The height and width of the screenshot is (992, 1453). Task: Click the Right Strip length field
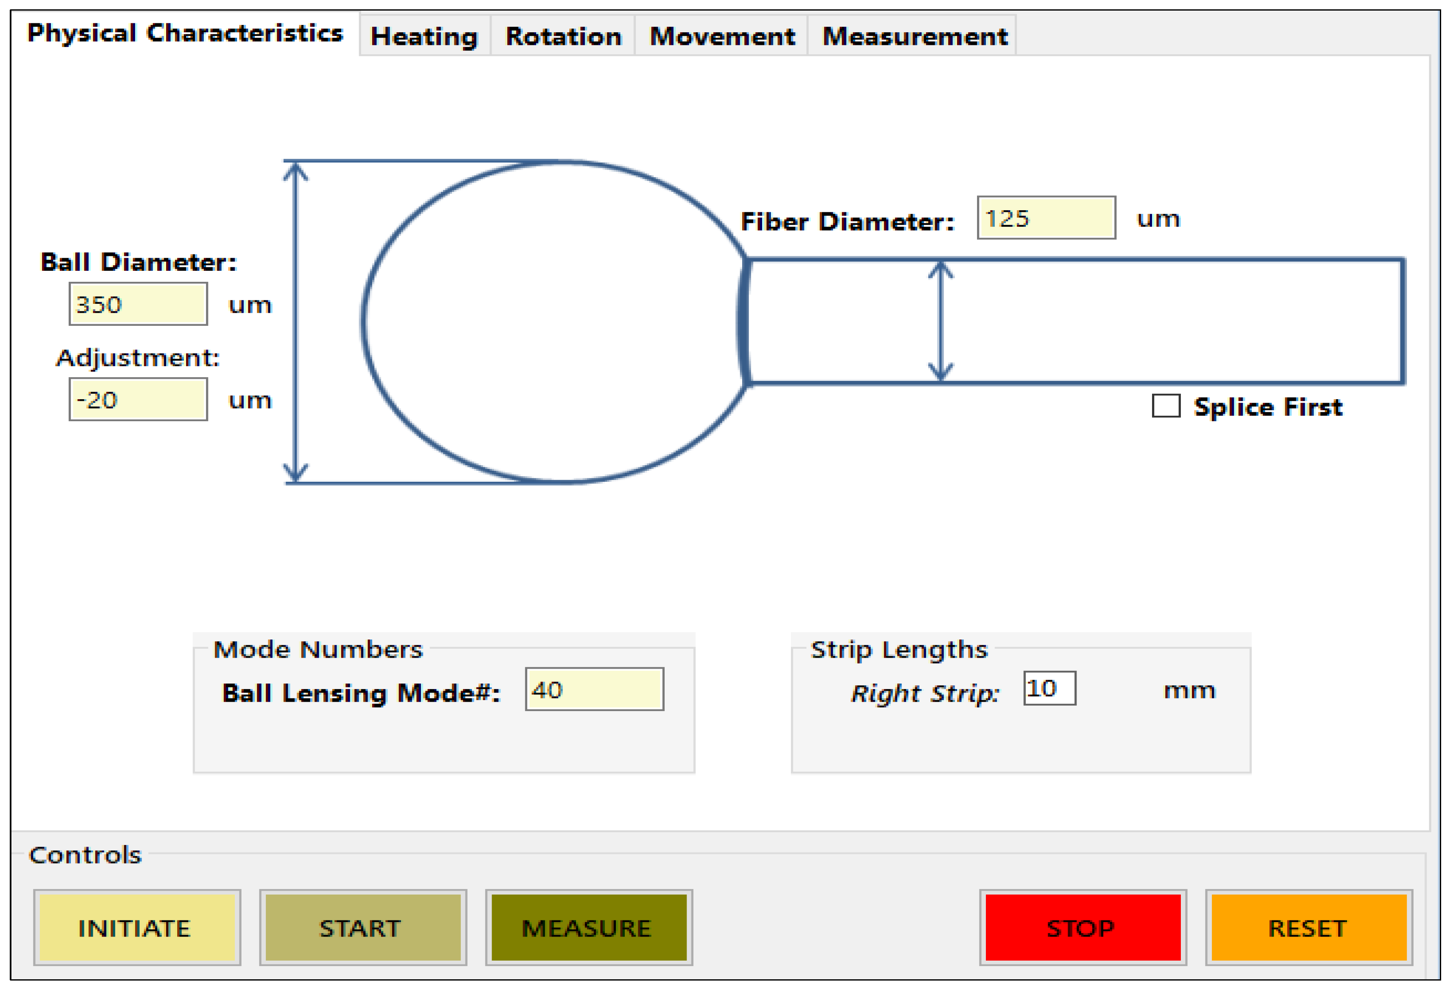click(1049, 688)
